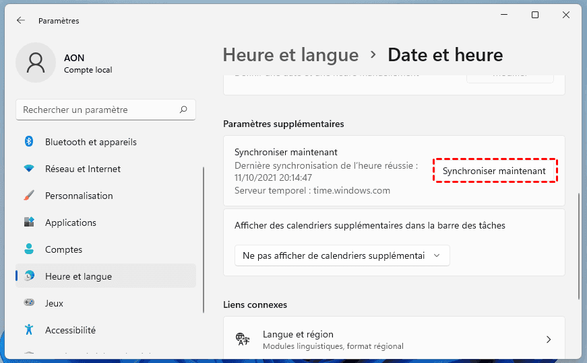Image resolution: width=587 pixels, height=363 pixels.
Task: Click the Réseau et Internet wifi icon
Action: pyautogui.click(x=29, y=169)
